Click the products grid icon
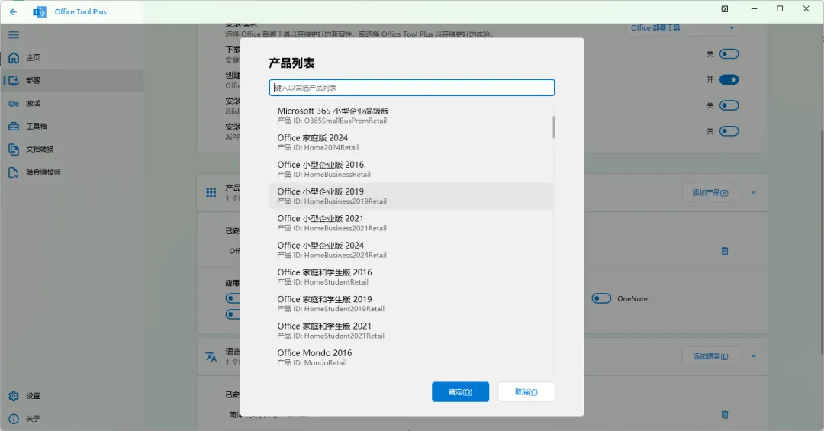The image size is (824, 431). (x=211, y=192)
